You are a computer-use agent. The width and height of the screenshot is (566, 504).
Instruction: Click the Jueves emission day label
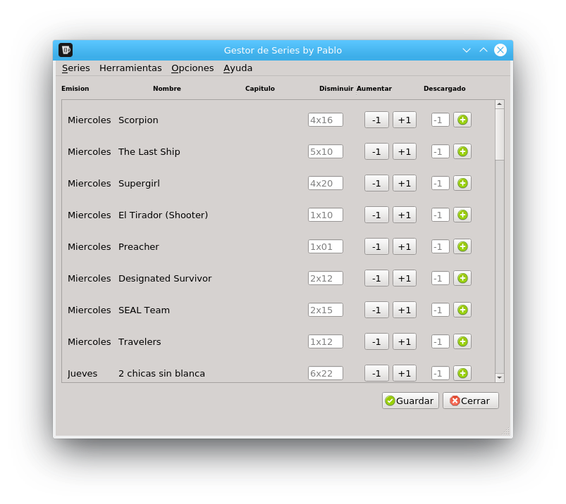point(82,374)
